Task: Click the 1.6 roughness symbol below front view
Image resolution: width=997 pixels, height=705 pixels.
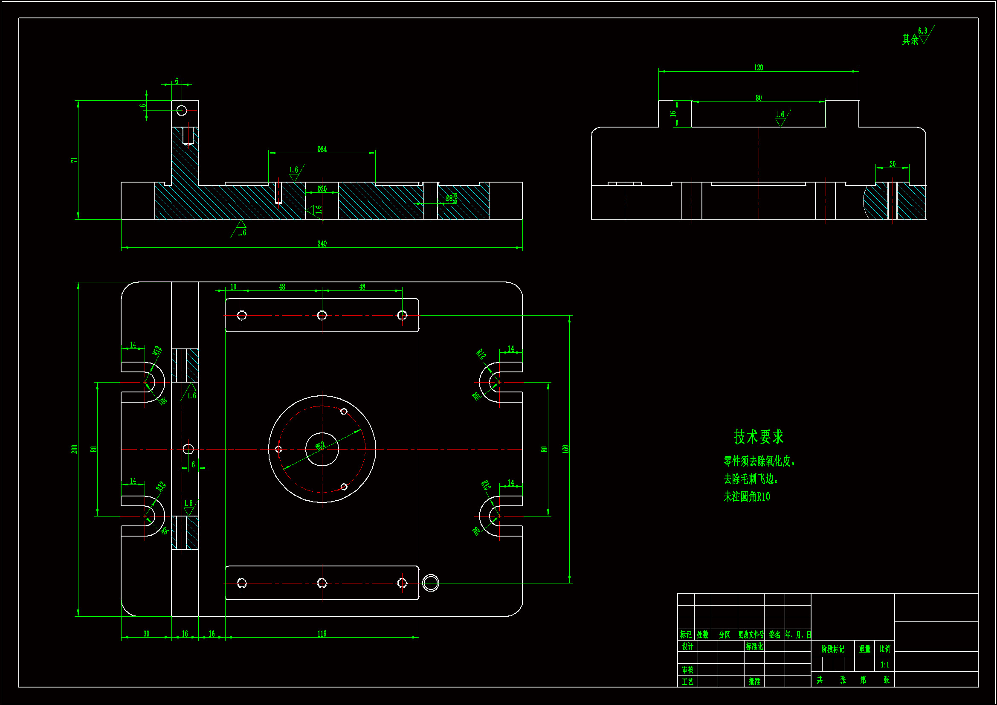Action: [241, 229]
